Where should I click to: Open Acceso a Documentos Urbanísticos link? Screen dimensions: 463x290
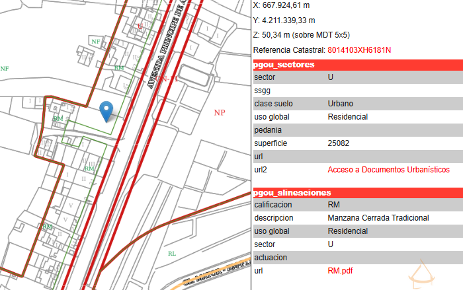pyautogui.click(x=389, y=170)
